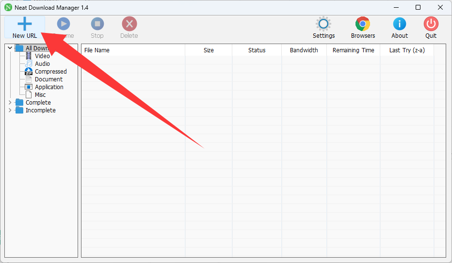Quit the app via power icon

point(431,24)
